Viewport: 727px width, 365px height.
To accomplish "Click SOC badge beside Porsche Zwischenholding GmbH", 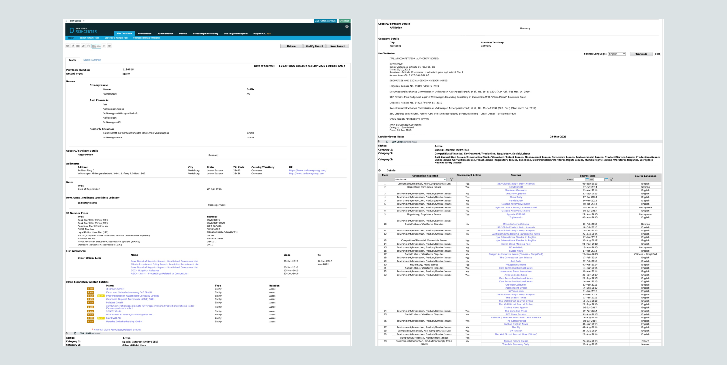I will 90,322.
